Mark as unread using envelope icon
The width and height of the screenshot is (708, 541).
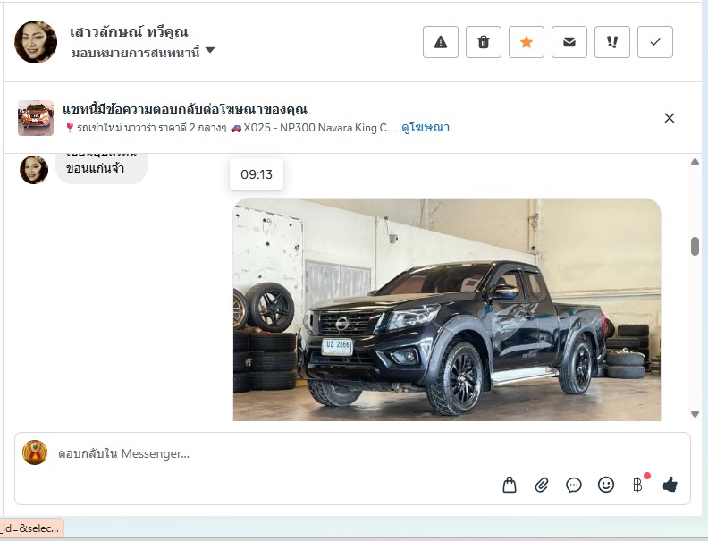click(x=569, y=42)
